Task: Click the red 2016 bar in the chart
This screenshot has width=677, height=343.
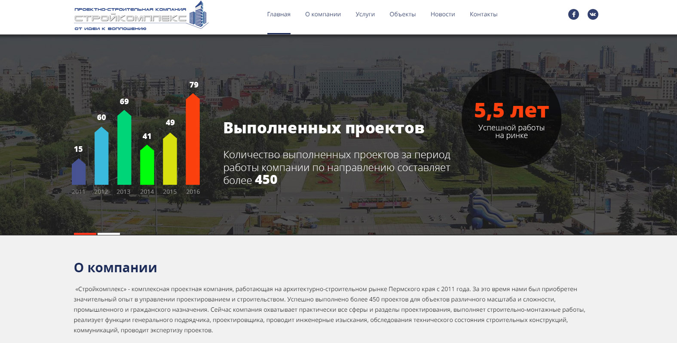Action: click(193, 141)
